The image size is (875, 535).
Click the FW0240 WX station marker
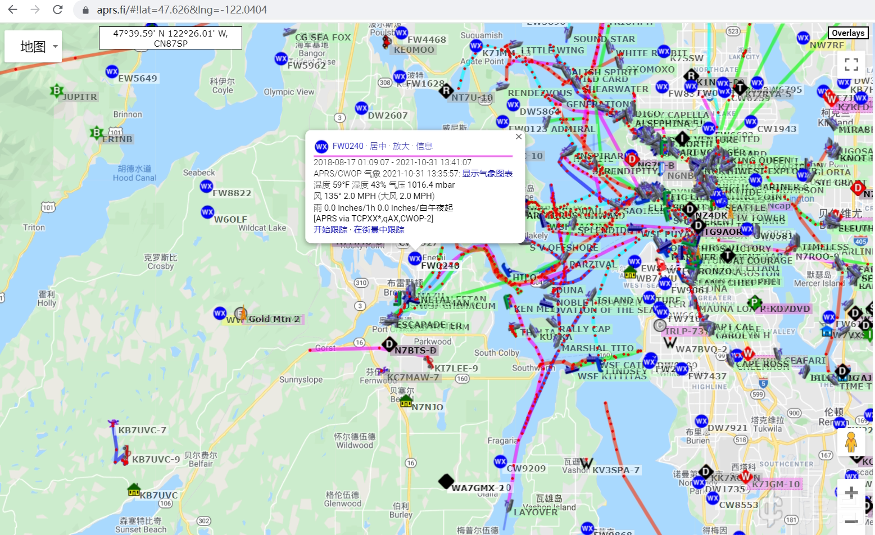tap(415, 258)
